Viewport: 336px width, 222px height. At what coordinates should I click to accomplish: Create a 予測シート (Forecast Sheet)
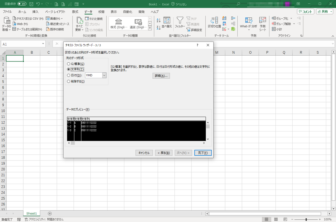[x=262, y=24]
